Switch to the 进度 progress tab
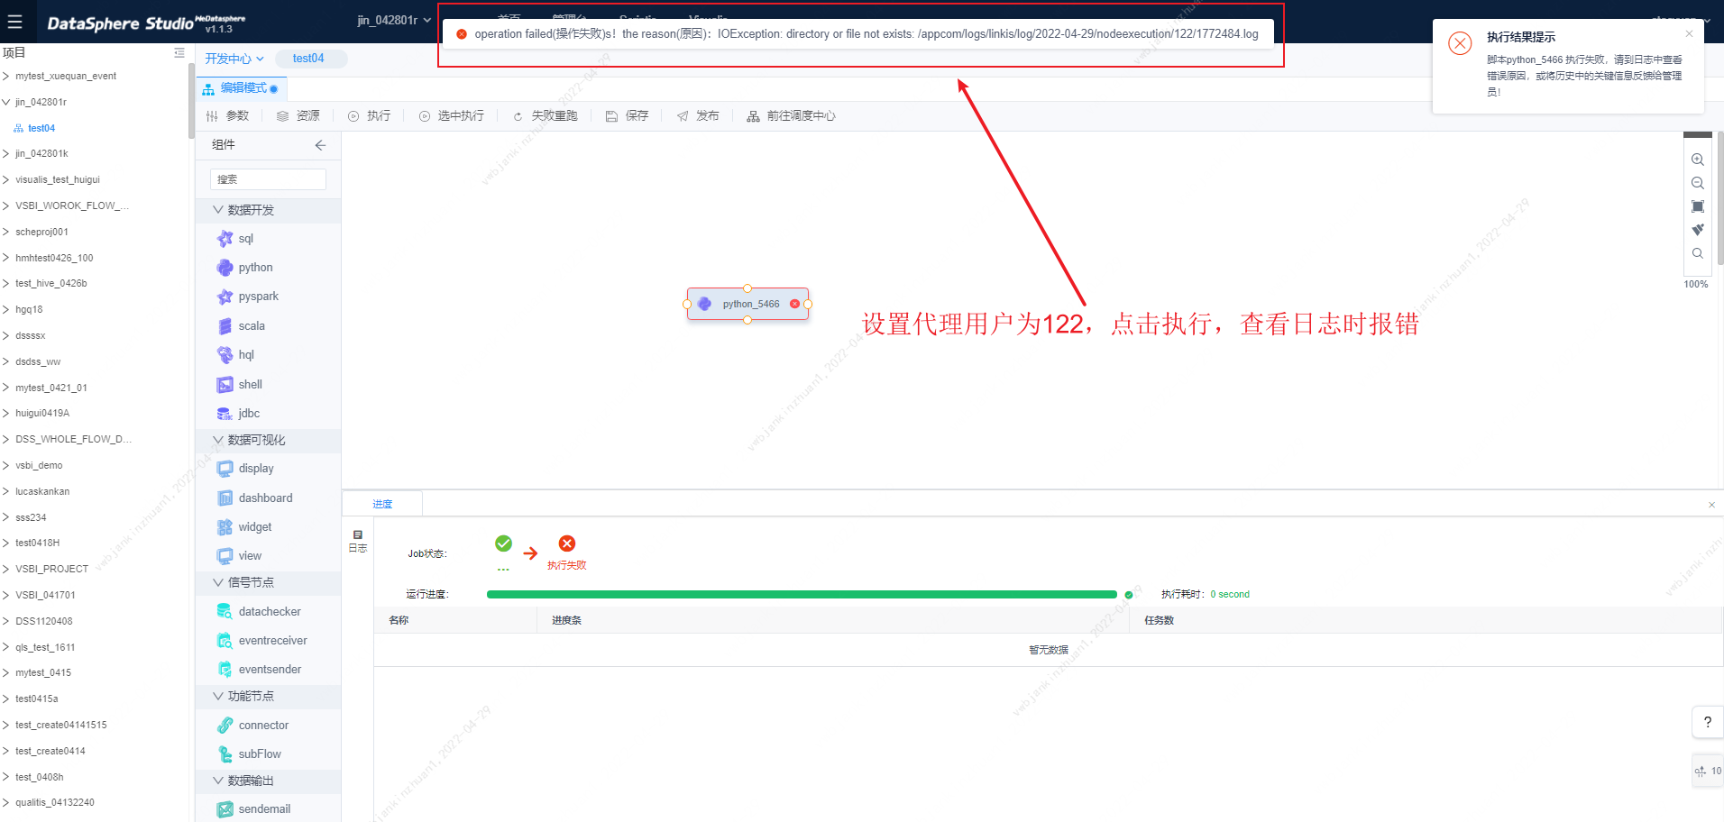 pyautogui.click(x=382, y=504)
